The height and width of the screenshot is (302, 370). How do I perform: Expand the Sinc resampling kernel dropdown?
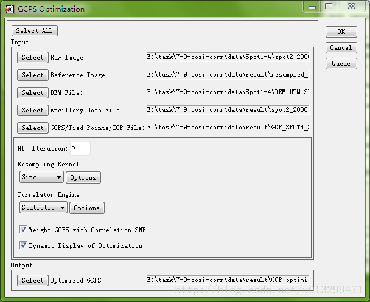pos(41,177)
